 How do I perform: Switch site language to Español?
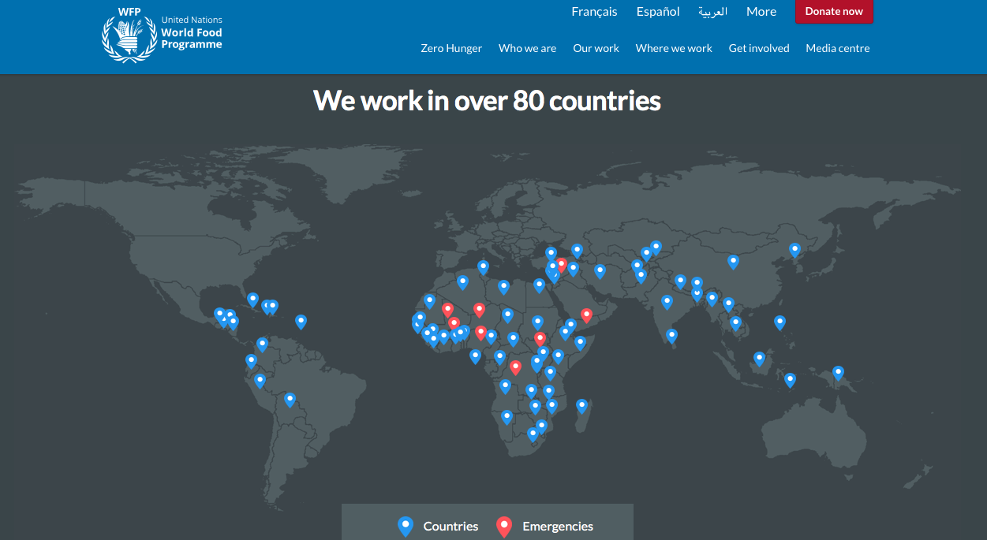(658, 12)
